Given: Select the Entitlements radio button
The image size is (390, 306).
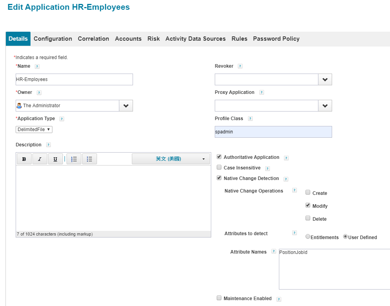Looking at the screenshot, I should tap(308, 237).
